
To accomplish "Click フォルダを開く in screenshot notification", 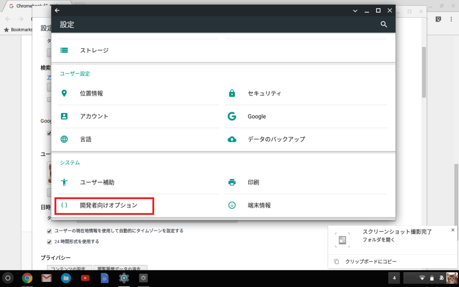I will [x=378, y=239].
